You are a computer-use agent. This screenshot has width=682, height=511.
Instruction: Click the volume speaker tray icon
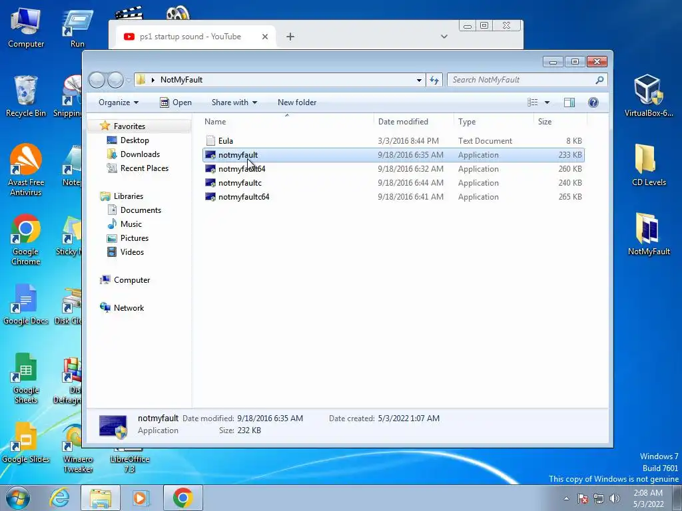point(615,498)
